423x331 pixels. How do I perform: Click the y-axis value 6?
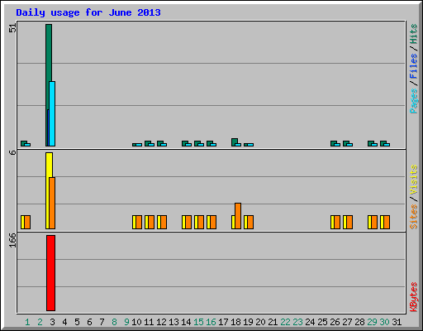[12, 152]
